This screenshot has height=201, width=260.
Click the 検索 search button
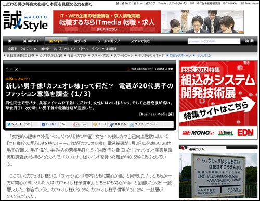pos(249,41)
